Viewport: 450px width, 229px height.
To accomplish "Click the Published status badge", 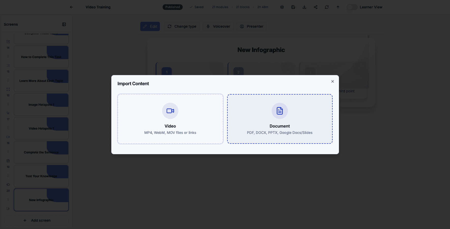I will [173, 7].
